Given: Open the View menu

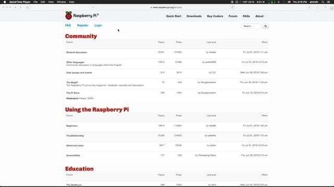Looking at the screenshot, I should 51,2.
